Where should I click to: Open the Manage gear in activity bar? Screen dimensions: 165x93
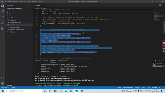pyautogui.click(x=3, y=83)
